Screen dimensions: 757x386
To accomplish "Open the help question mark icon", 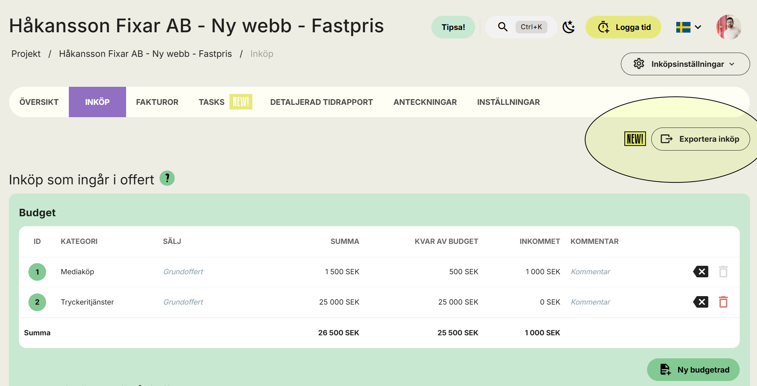I will (167, 178).
